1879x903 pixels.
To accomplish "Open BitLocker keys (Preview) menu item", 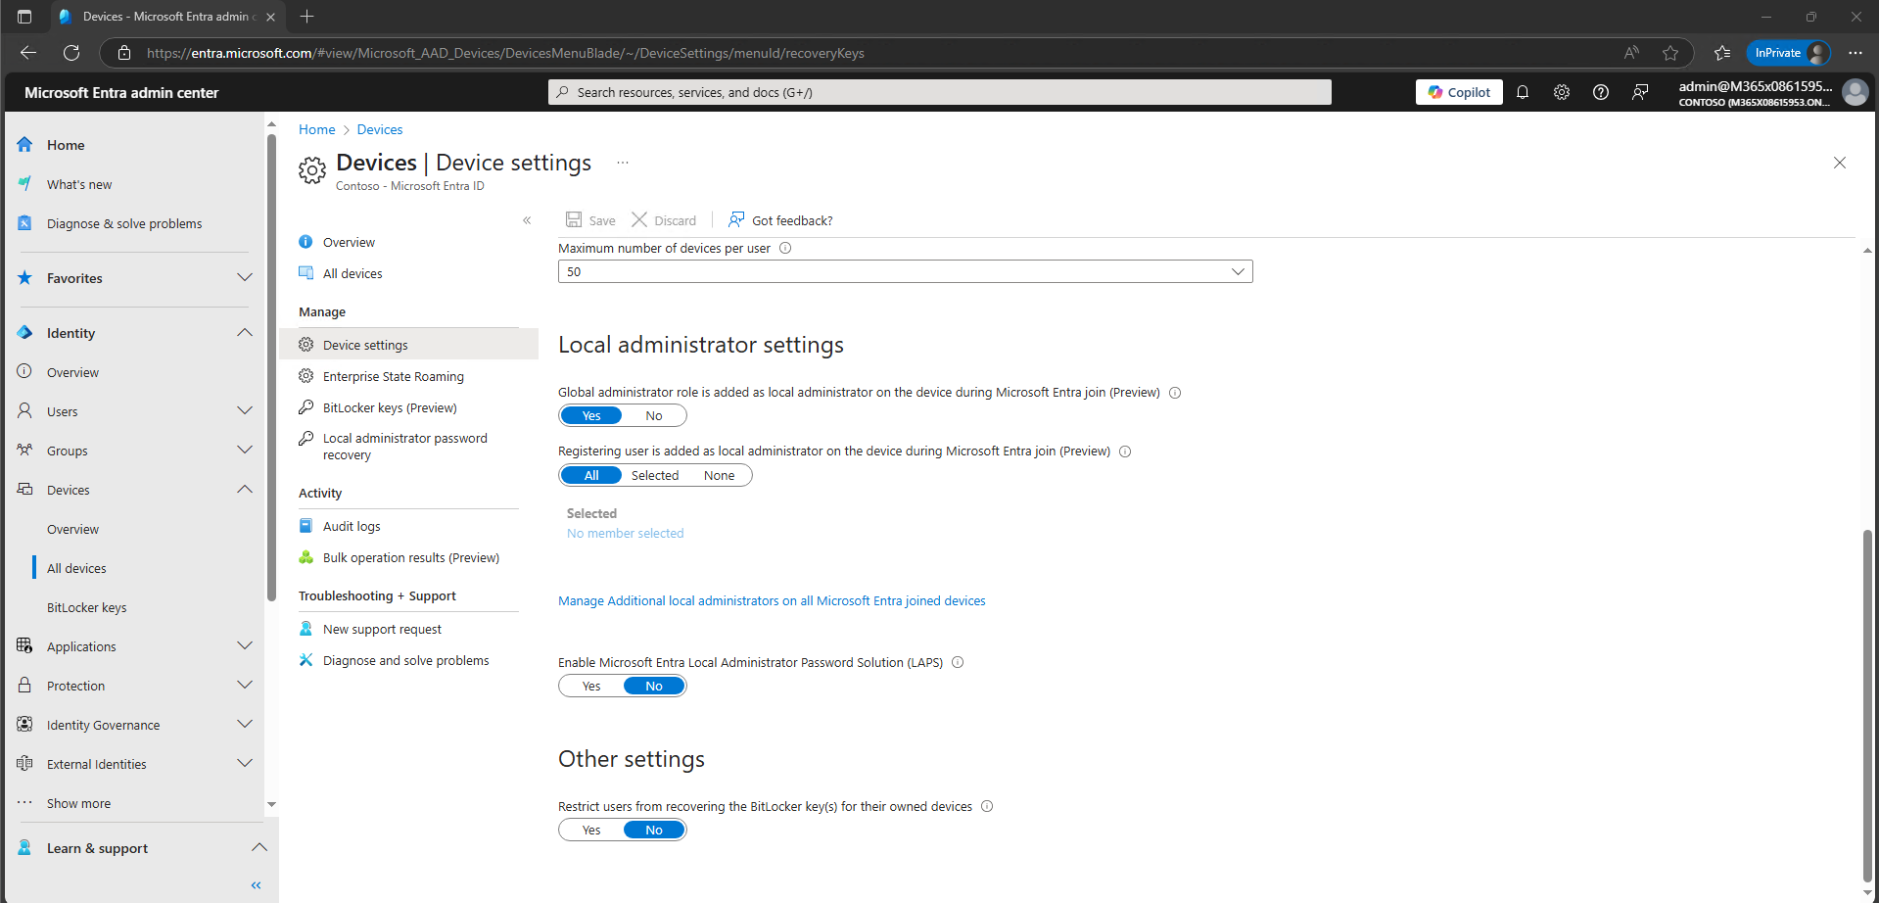I will coord(390,408).
